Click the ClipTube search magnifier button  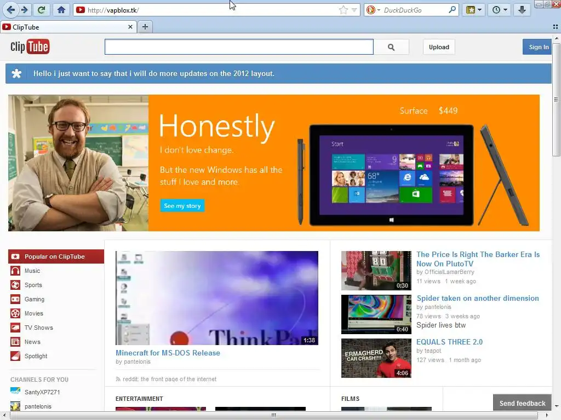pyautogui.click(x=391, y=47)
